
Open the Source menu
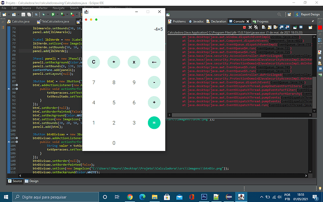point(26,8)
